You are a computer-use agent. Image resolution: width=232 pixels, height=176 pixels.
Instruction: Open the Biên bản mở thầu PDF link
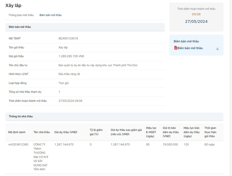click(190, 48)
